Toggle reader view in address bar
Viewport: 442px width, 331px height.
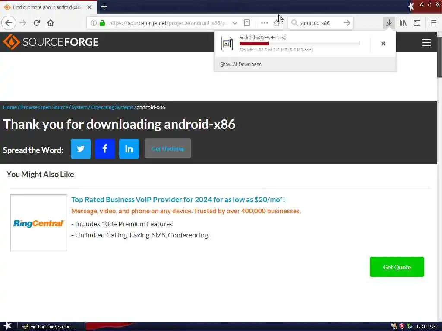pos(246,23)
